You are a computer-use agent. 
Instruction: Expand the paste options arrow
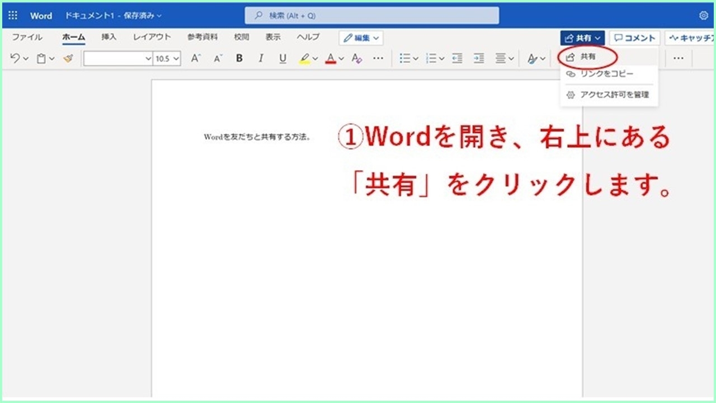pos(52,58)
